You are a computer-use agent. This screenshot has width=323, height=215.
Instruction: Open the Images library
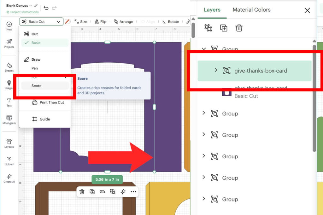pos(9,85)
